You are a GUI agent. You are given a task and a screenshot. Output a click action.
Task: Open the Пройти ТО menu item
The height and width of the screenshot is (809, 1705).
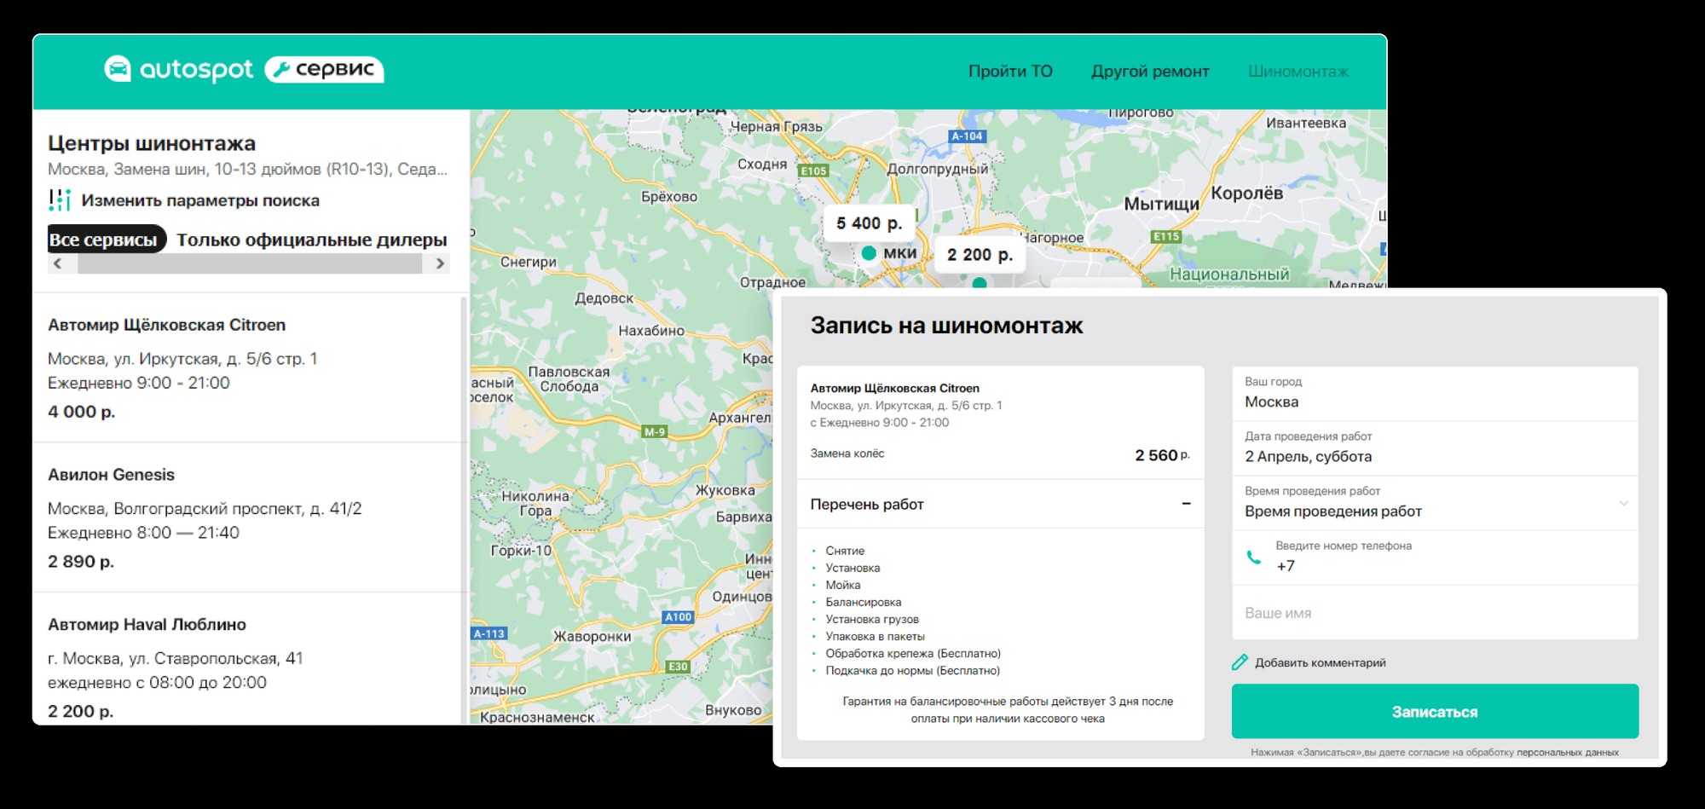(x=1010, y=72)
